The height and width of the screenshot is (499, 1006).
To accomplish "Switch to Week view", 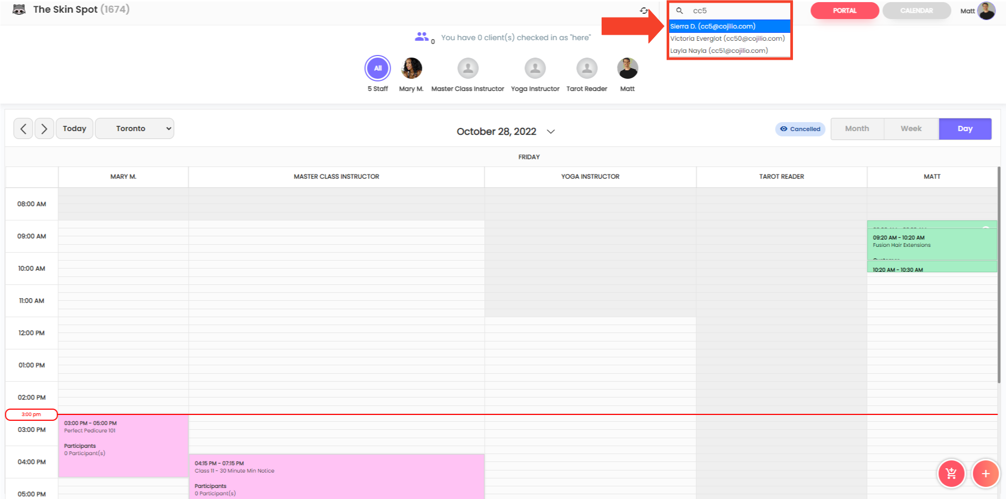I will pos(911,129).
